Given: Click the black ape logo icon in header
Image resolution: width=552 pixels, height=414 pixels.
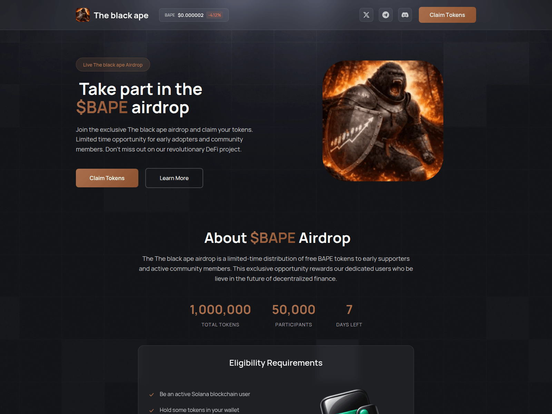Looking at the screenshot, I should (83, 15).
